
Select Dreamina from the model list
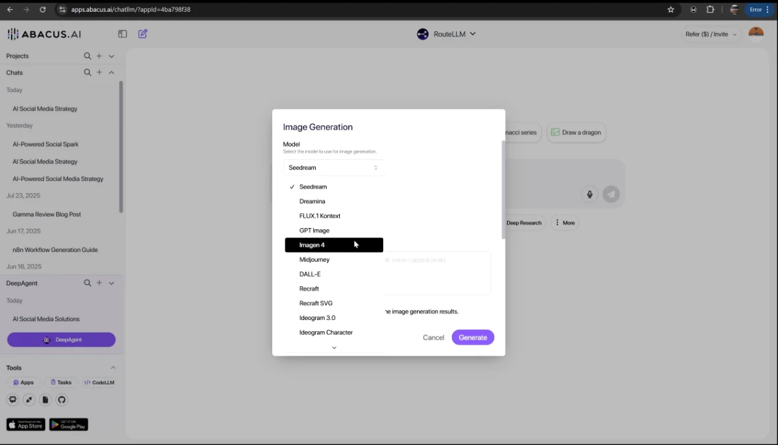pyautogui.click(x=334, y=201)
